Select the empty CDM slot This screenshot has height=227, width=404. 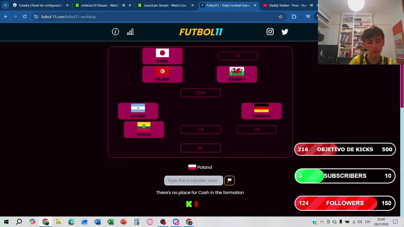200,93
